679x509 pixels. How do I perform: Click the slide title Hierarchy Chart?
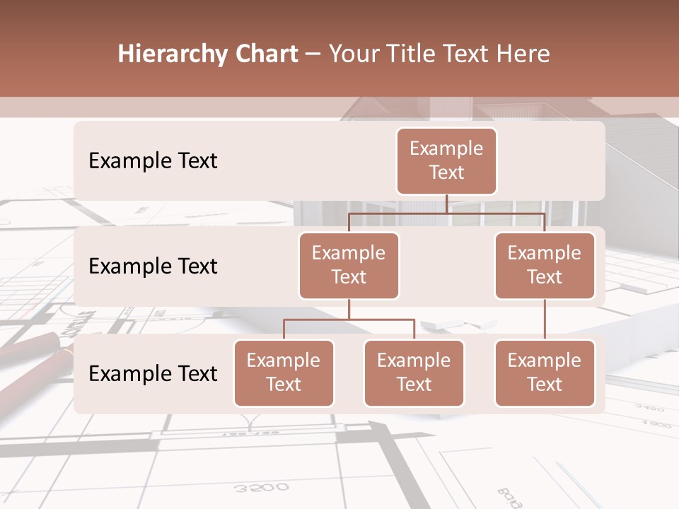pyautogui.click(x=207, y=53)
